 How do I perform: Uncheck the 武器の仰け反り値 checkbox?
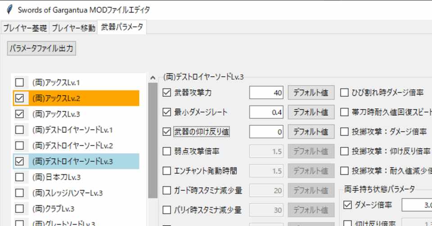pyautogui.click(x=167, y=132)
